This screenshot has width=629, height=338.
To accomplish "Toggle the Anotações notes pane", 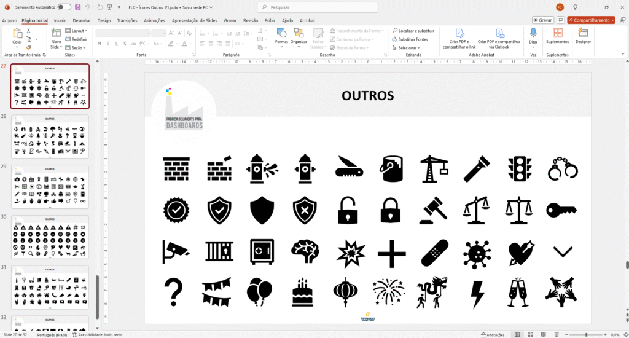I will point(492,335).
